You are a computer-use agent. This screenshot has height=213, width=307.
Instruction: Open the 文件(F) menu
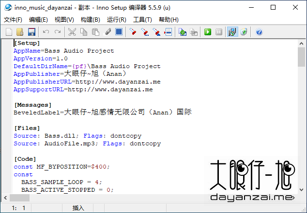(13, 20)
